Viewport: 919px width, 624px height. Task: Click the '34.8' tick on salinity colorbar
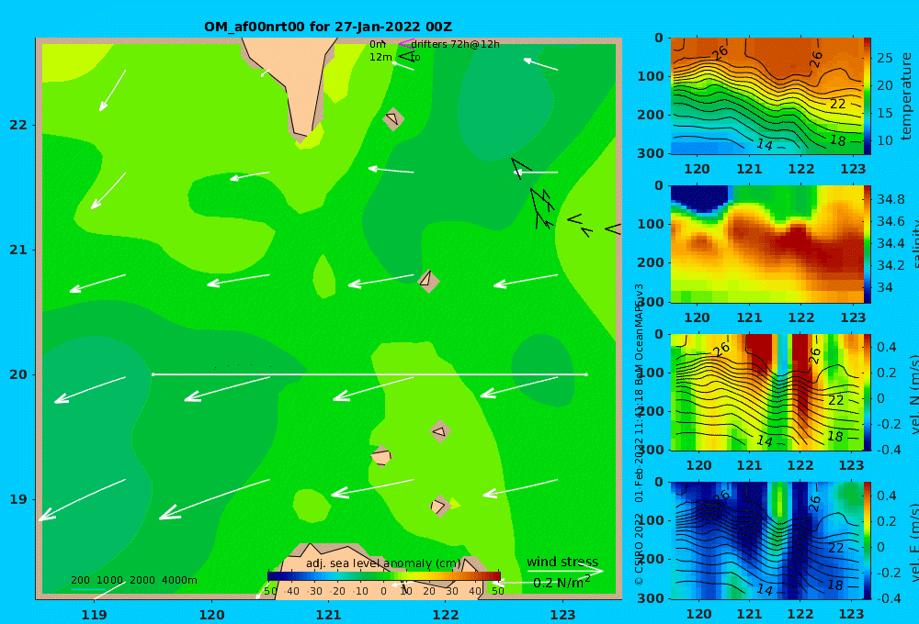pyautogui.click(x=891, y=199)
